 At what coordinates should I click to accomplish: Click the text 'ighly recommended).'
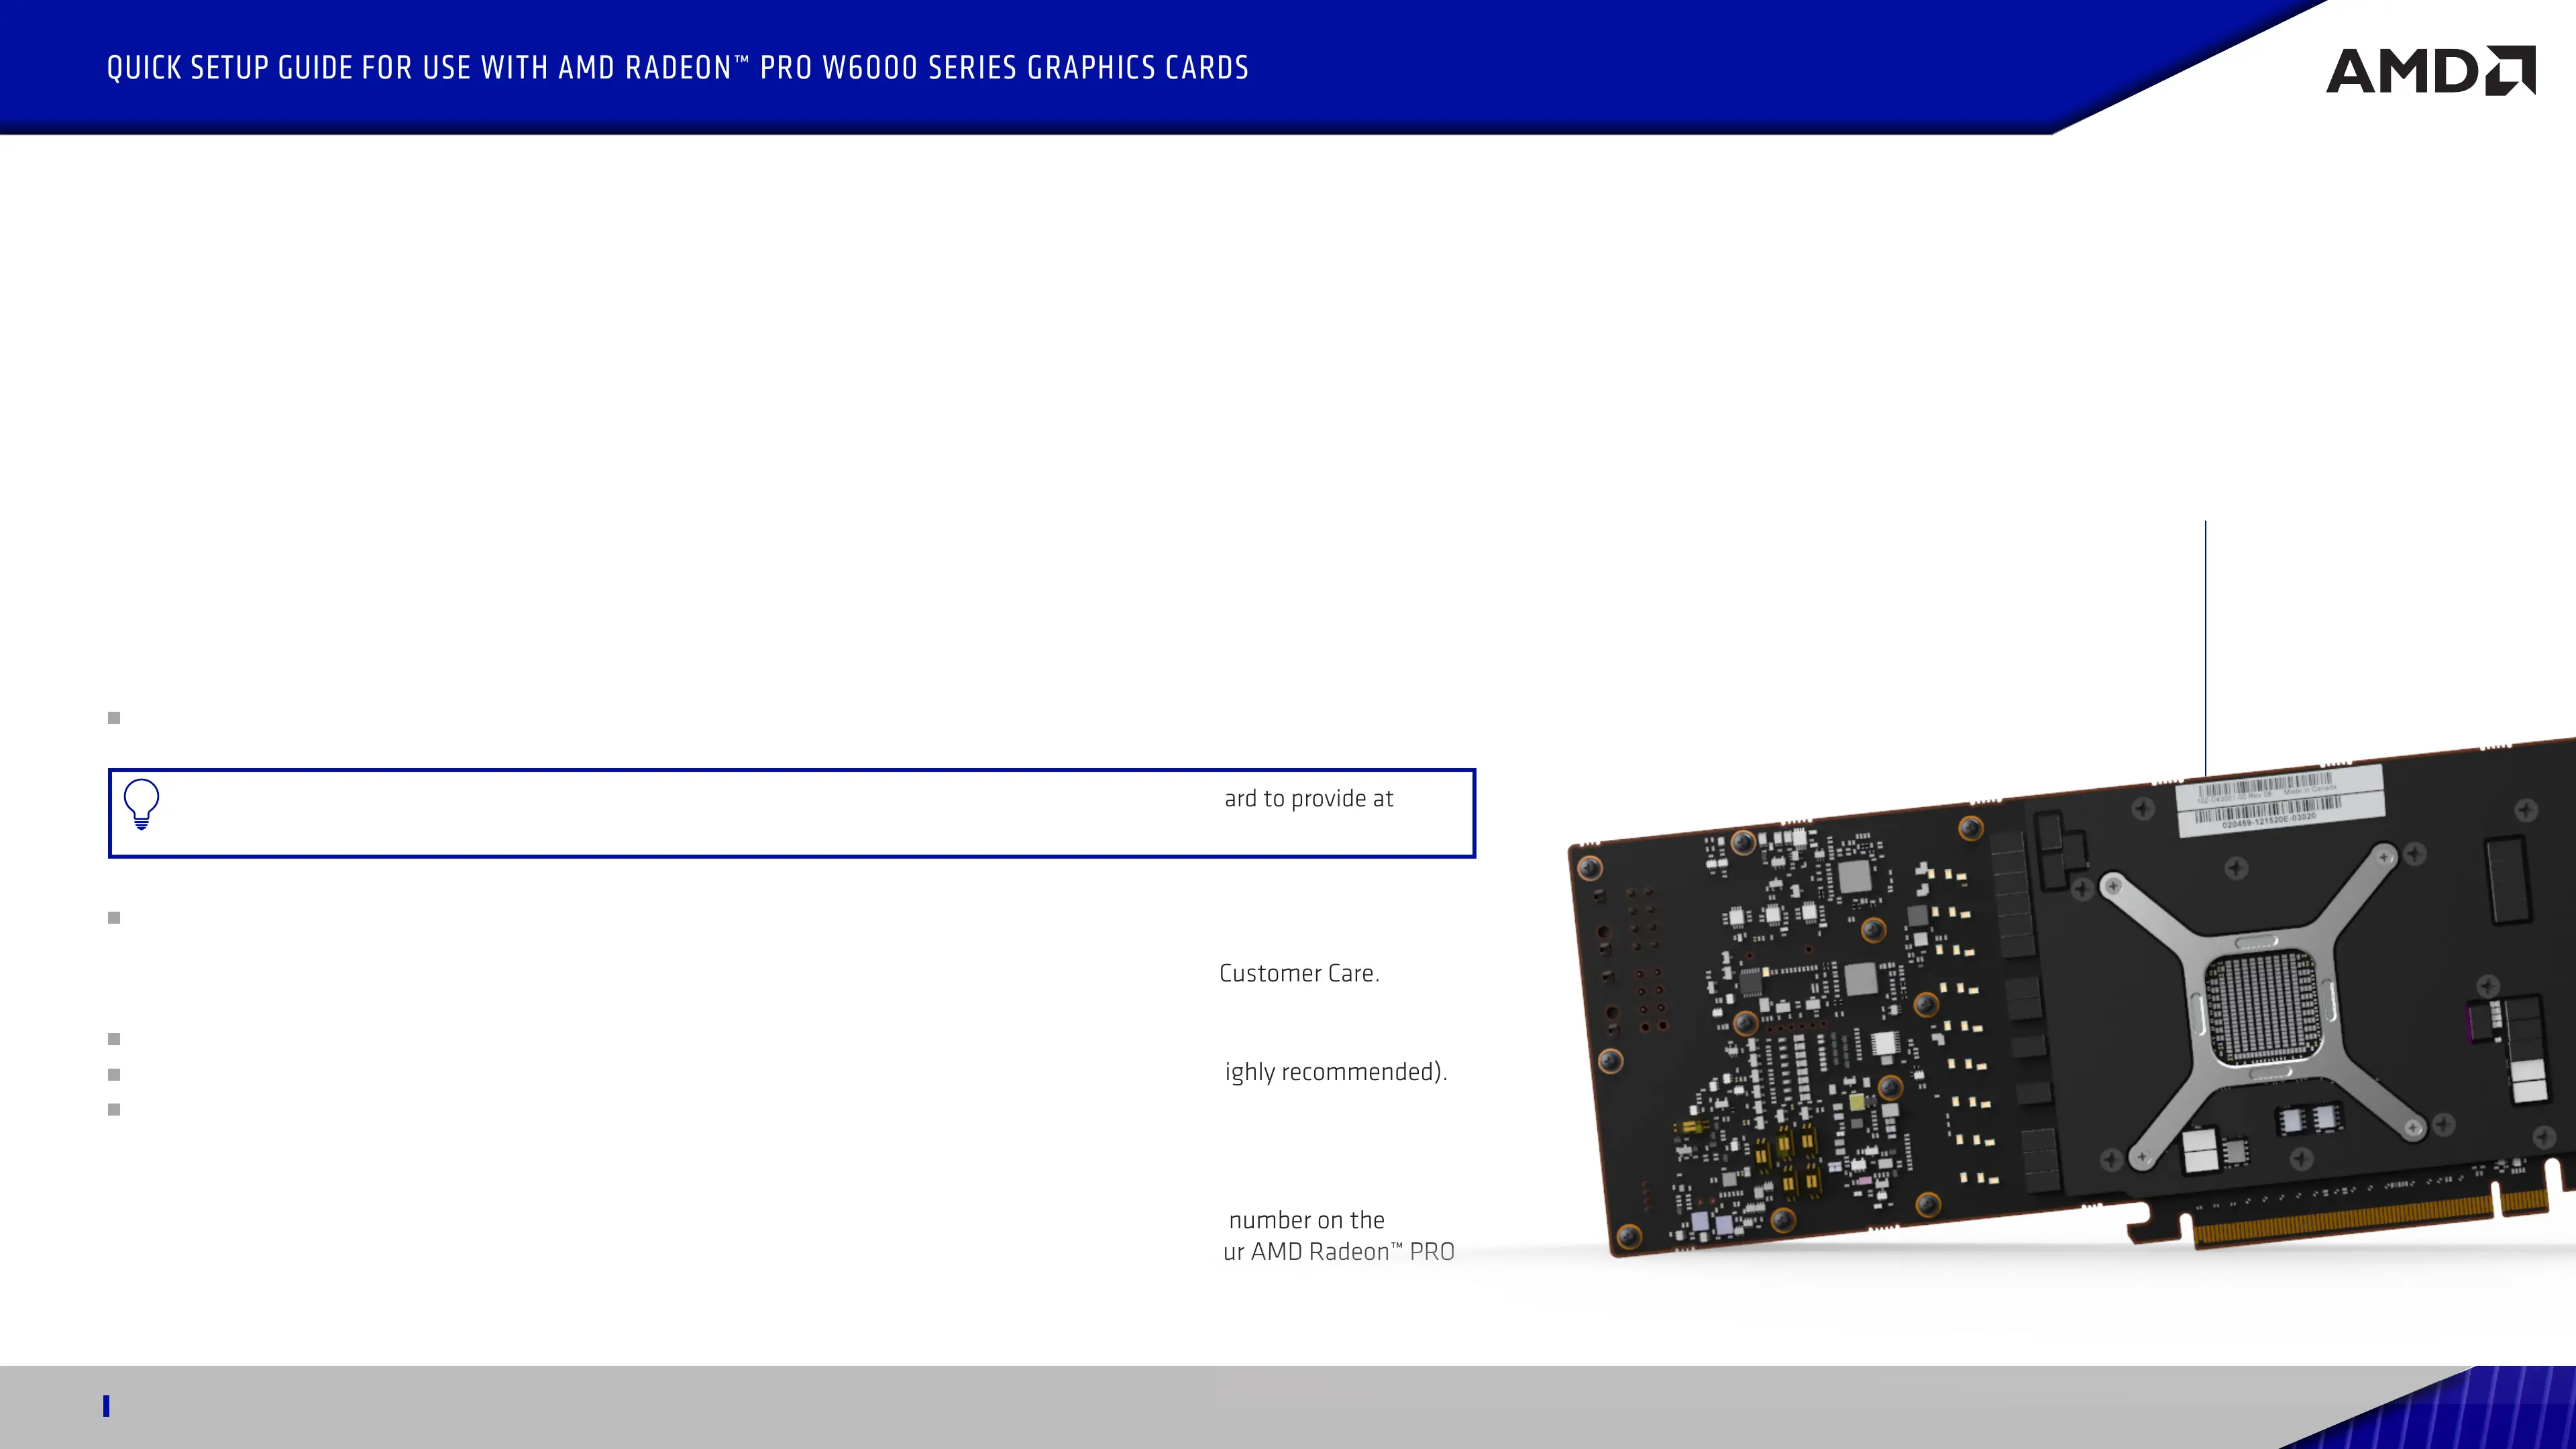click(x=1336, y=1072)
